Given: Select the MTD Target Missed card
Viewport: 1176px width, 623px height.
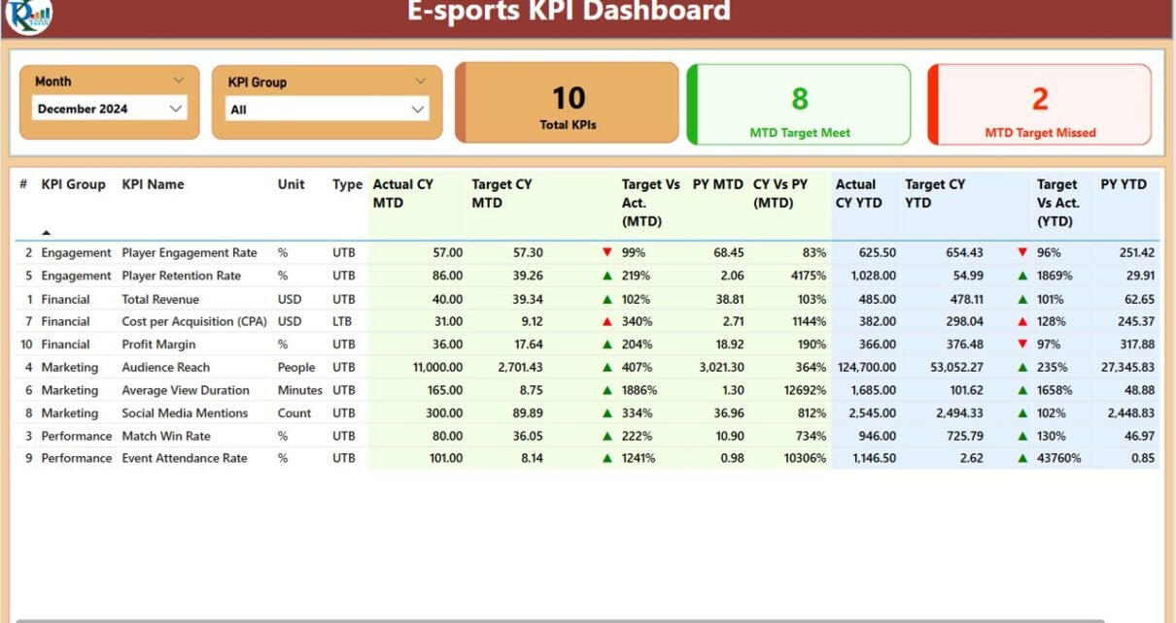Looking at the screenshot, I should pyautogui.click(x=1039, y=105).
